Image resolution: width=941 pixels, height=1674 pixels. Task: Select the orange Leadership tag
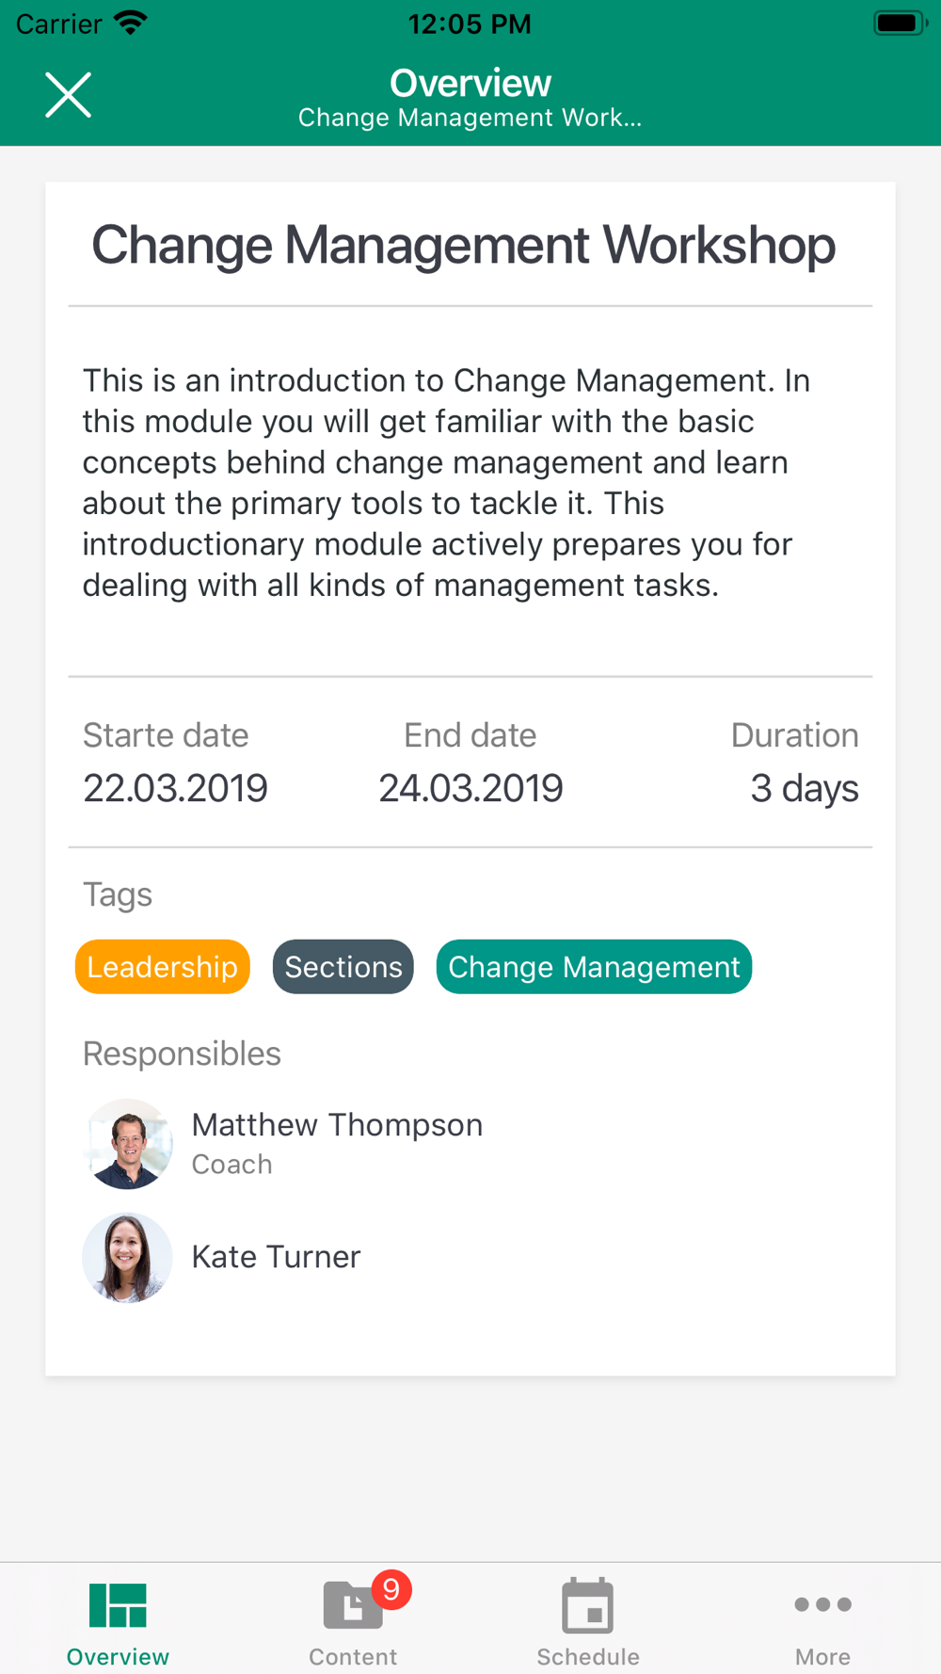(x=163, y=967)
